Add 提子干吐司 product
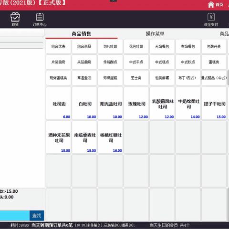Viewport: 229px width, 229px height. (x=214, y=104)
